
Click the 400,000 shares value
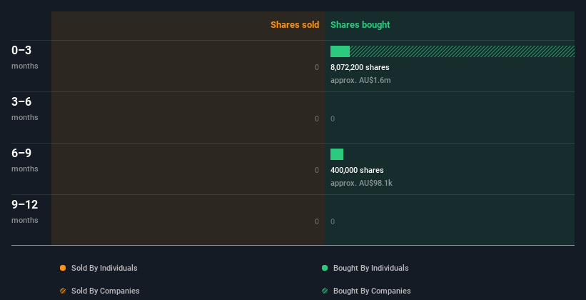coord(357,170)
